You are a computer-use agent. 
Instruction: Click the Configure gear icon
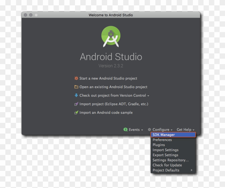click(x=149, y=130)
